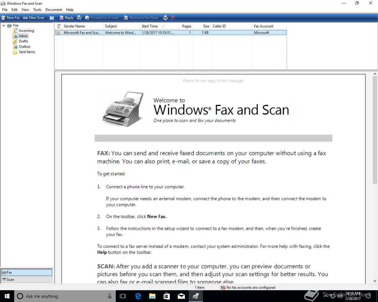
Task: Open the Store from taskbar
Action: (167, 296)
